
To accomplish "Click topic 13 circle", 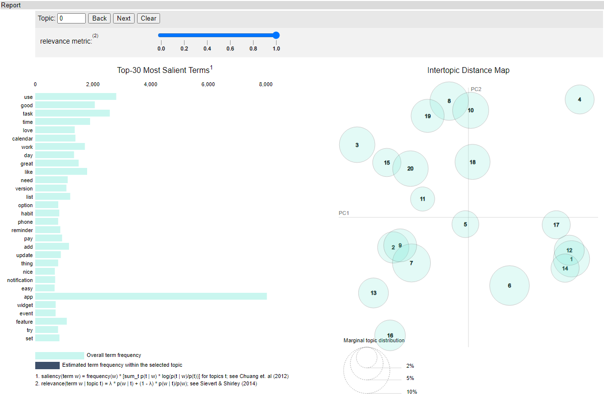I will click(373, 293).
